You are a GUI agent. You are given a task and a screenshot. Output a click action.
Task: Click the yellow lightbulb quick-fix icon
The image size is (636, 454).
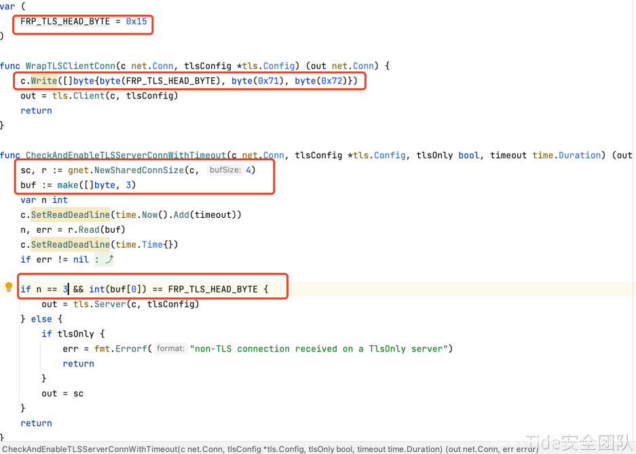click(x=9, y=287)
